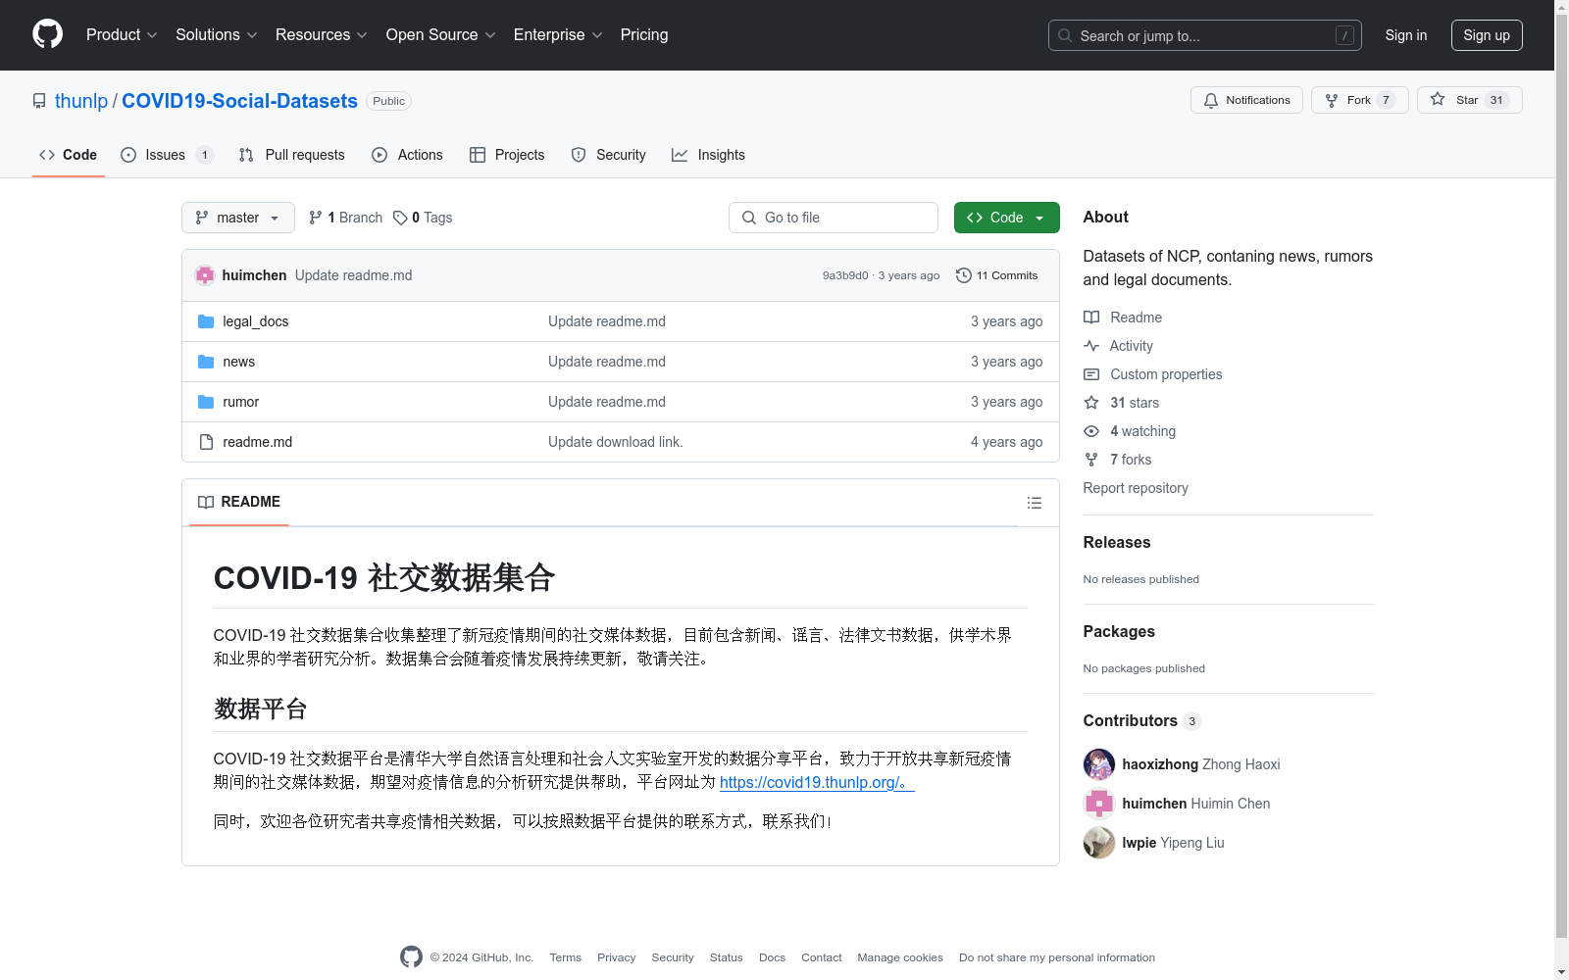Open the Pricing link
The image size is (1569, 980).
pos(644,34)
